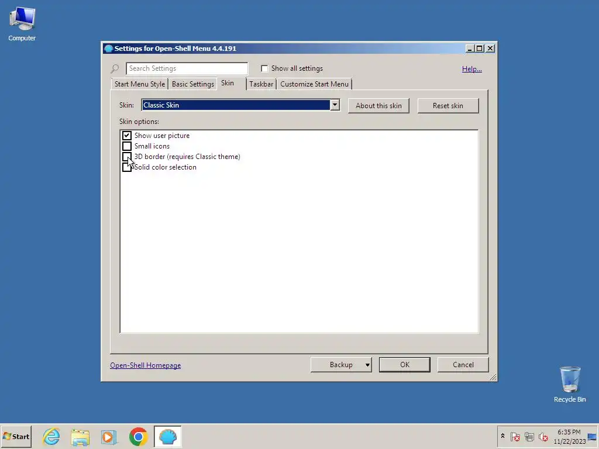The height and width of the screenshot is (449, 599).
Task: Enable the Small icons option
Action: pyautogui.click(x=127, y=146)
